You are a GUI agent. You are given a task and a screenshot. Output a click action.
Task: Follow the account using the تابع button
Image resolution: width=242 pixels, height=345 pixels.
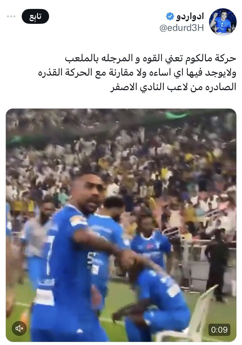click(35, 17)
